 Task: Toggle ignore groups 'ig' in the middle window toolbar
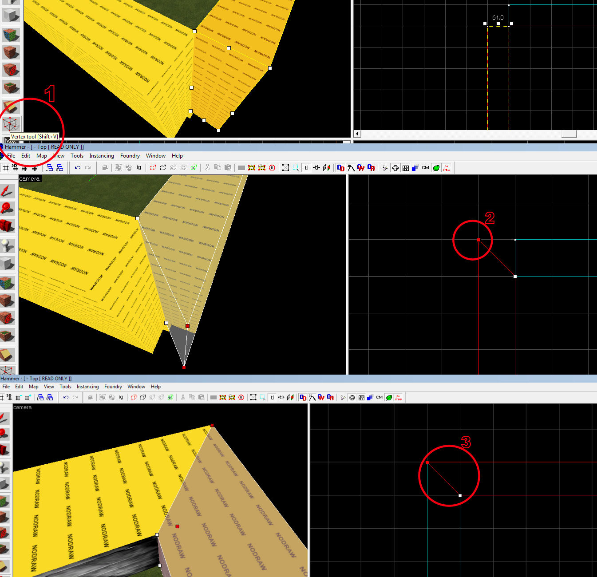point(138,168)
